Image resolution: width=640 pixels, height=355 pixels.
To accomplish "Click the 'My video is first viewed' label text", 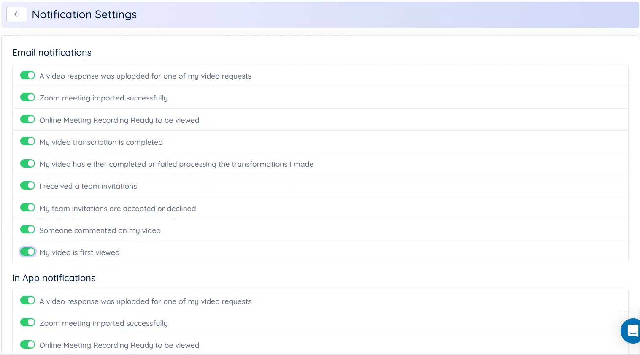I will [x=79, y=252].
